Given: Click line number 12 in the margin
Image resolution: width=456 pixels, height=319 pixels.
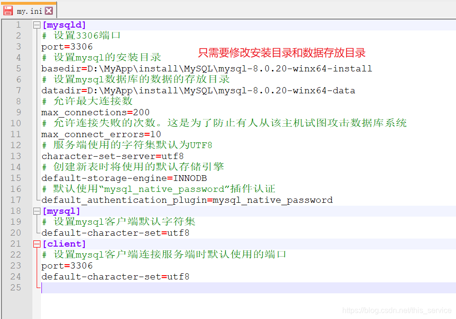Looking at the screenshot, I should click(16, 145).
